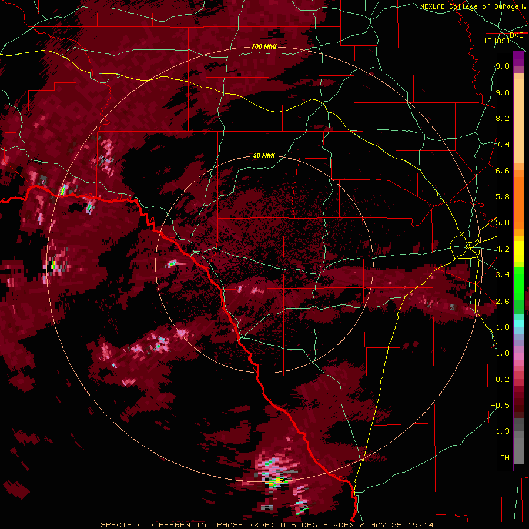Click the -0.5 value on the color scale
This screenshot has height=529, width=529.
(x=500, y=405)
